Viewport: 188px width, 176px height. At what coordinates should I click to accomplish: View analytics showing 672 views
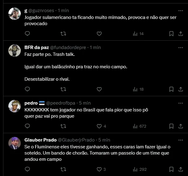[x=139, y=126]
